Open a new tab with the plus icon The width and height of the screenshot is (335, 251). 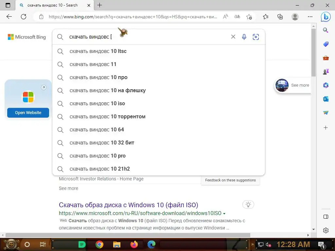tap(99, 5)
